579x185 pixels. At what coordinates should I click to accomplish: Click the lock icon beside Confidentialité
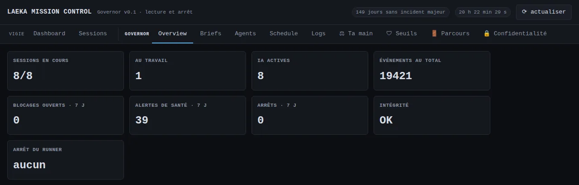pos(487,33)
